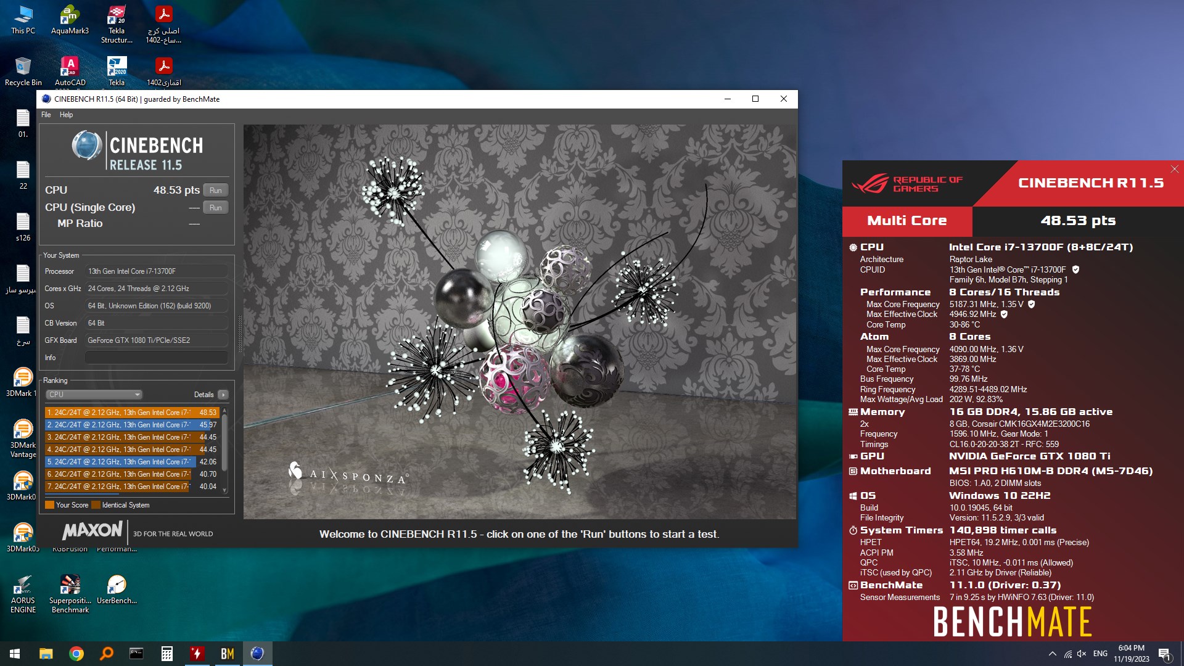Close the BenchMate result panel

[x=1174, y=169]
